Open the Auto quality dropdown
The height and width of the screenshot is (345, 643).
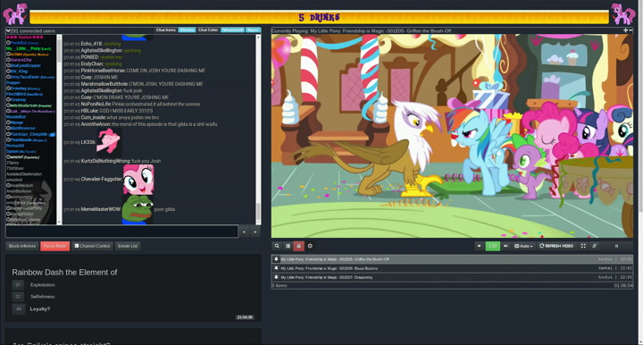tap(523, 246)
